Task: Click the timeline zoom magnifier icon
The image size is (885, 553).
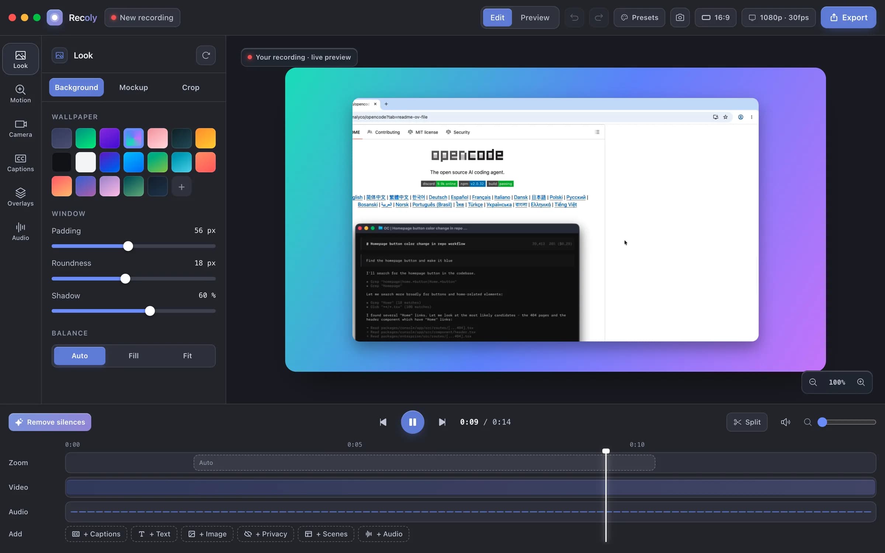Action: [x=808, y=422]
